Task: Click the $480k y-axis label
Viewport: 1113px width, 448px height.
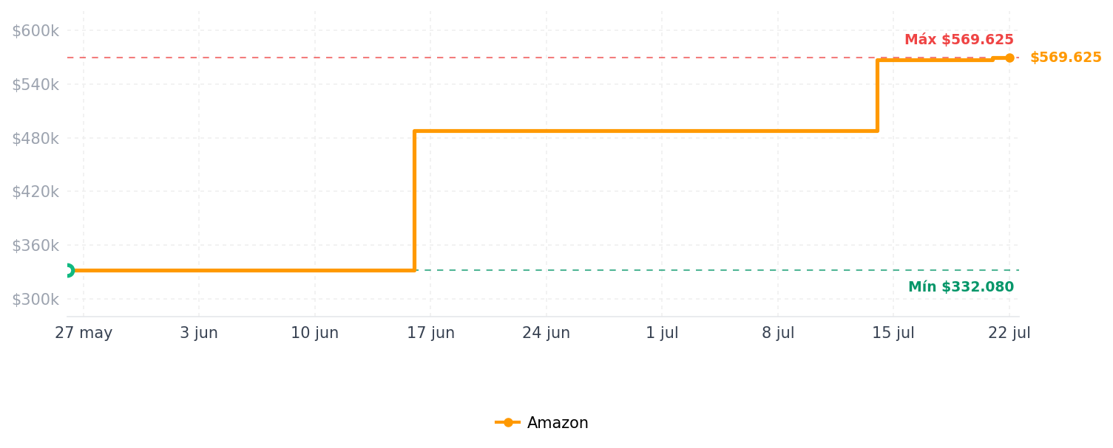Action: point(35,138)
